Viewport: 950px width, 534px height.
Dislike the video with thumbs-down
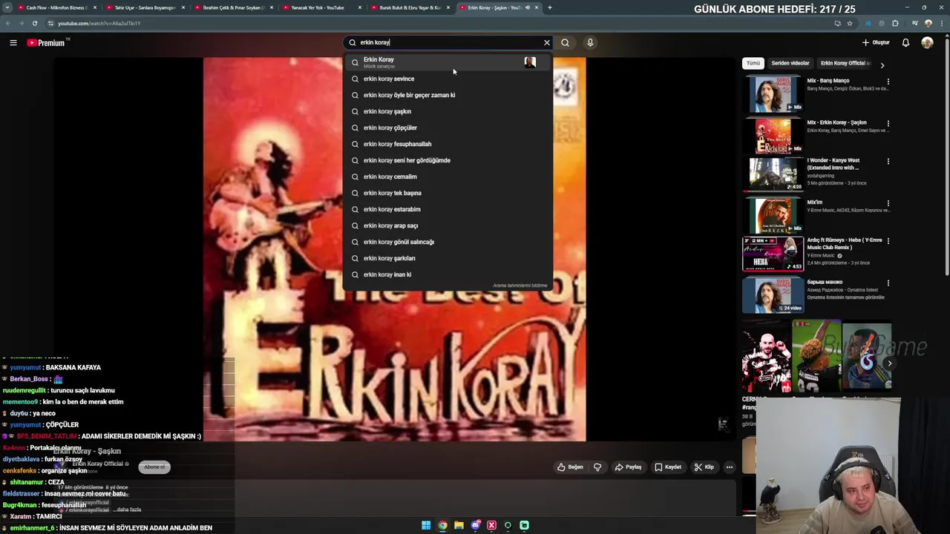tap(597, 467)
